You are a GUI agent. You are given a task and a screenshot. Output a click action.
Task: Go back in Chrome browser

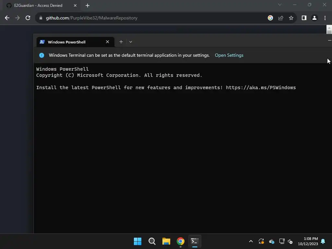(7, 18)
